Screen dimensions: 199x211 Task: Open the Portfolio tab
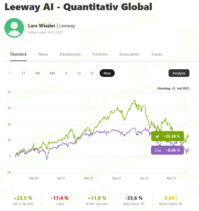[x=100, y=54]
